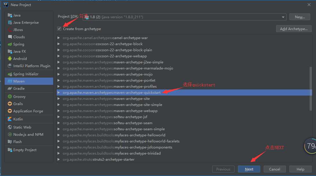316x176 pixels.
Task: Click the Java Enterprise icon
Action: (x=10, y=23)
